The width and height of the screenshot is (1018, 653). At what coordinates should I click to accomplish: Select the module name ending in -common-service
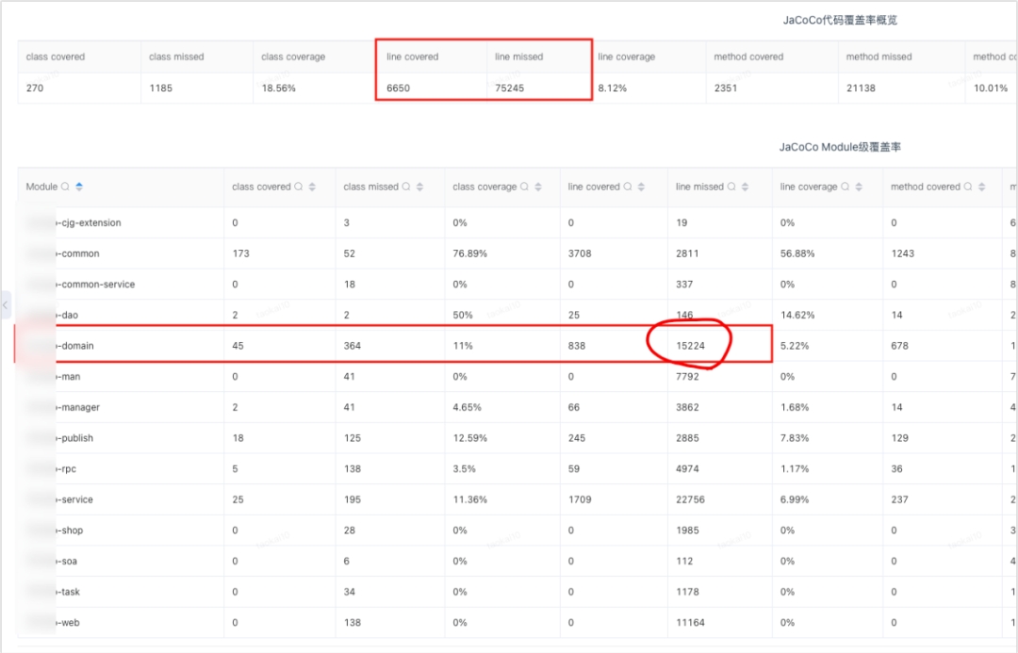(96, 285)
